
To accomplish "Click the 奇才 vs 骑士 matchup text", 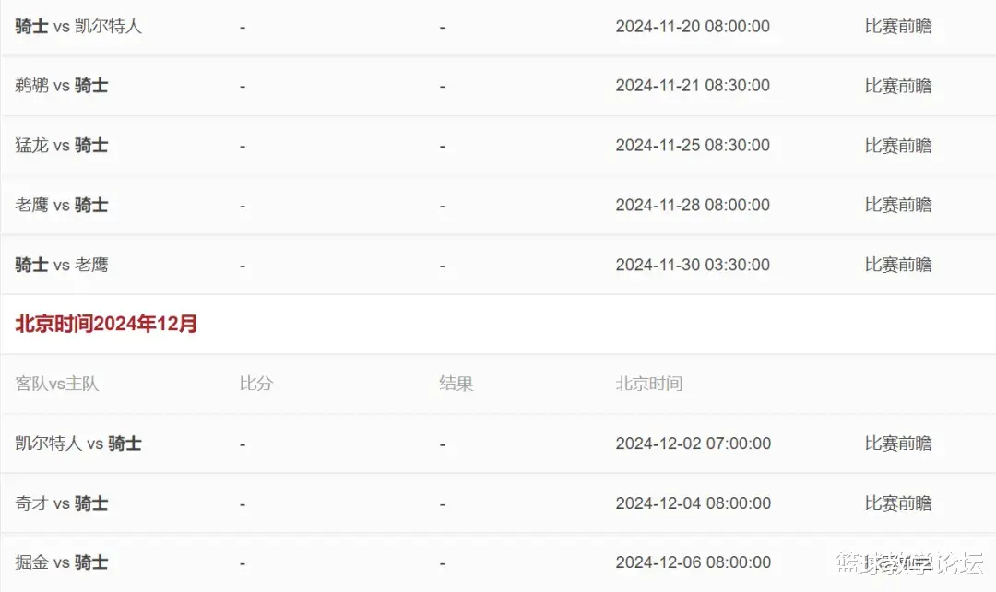I will click(62, 503).
